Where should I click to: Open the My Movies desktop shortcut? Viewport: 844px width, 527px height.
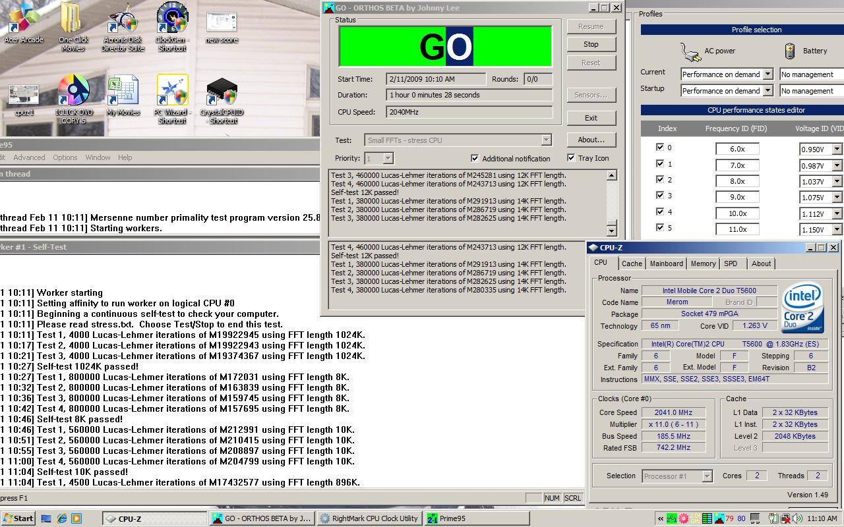pos(123,96)
